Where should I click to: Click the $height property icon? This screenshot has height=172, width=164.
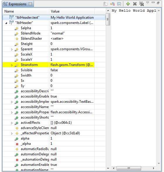(x=16, y=44)
